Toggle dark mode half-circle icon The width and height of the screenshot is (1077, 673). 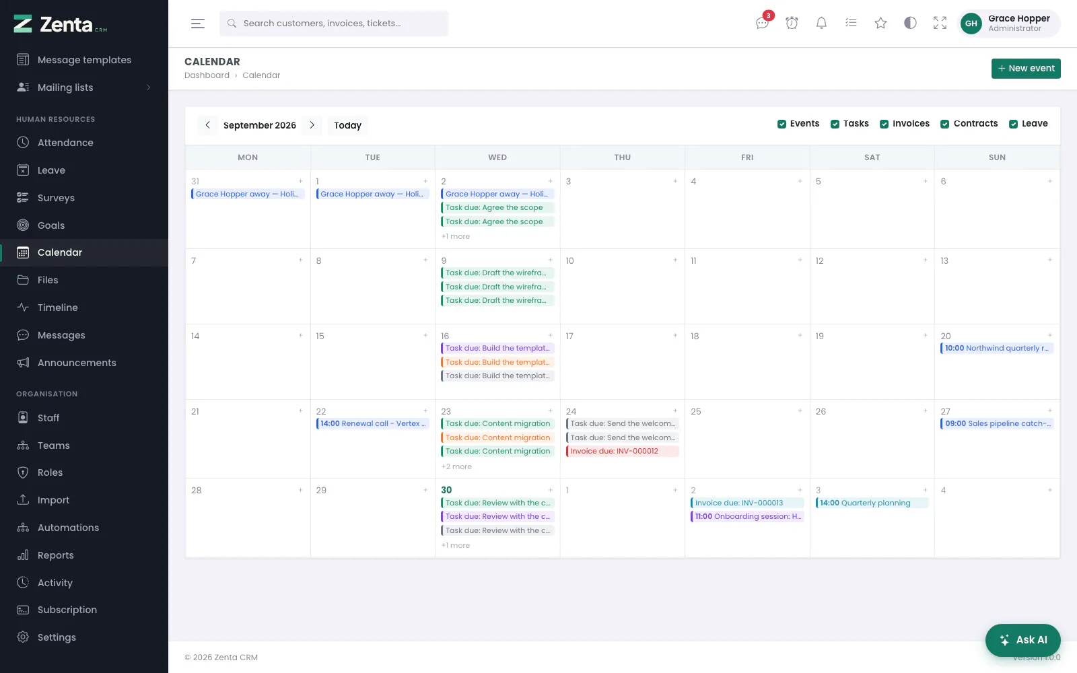(910, 24)
